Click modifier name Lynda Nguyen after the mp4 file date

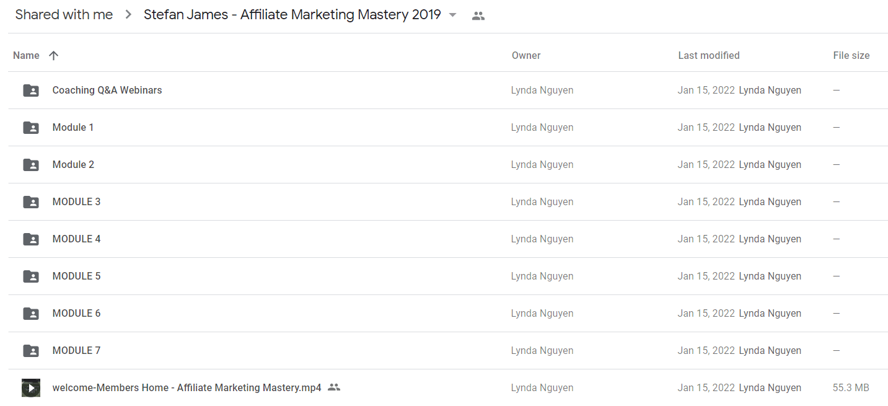click(x=770, y=387)
